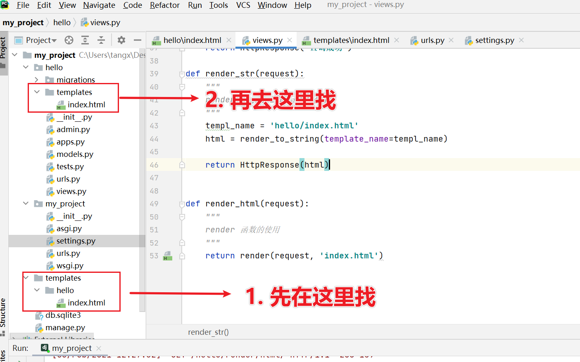Open the File menu
Image resolution: width=580 pixels, height=362 pixels.
[x=23, y=5]
